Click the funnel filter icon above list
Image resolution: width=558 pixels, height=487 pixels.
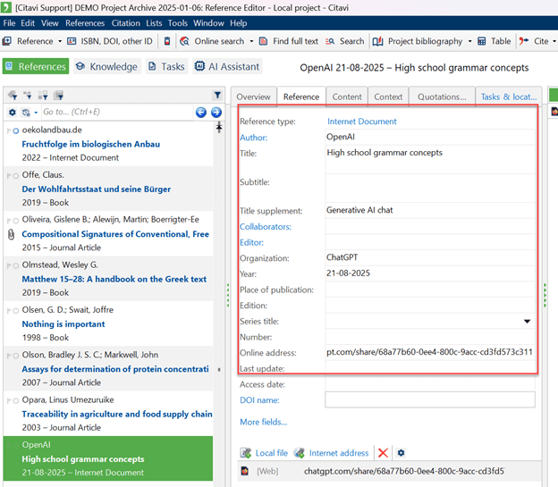pyautogui.click(x=217, y=95)
